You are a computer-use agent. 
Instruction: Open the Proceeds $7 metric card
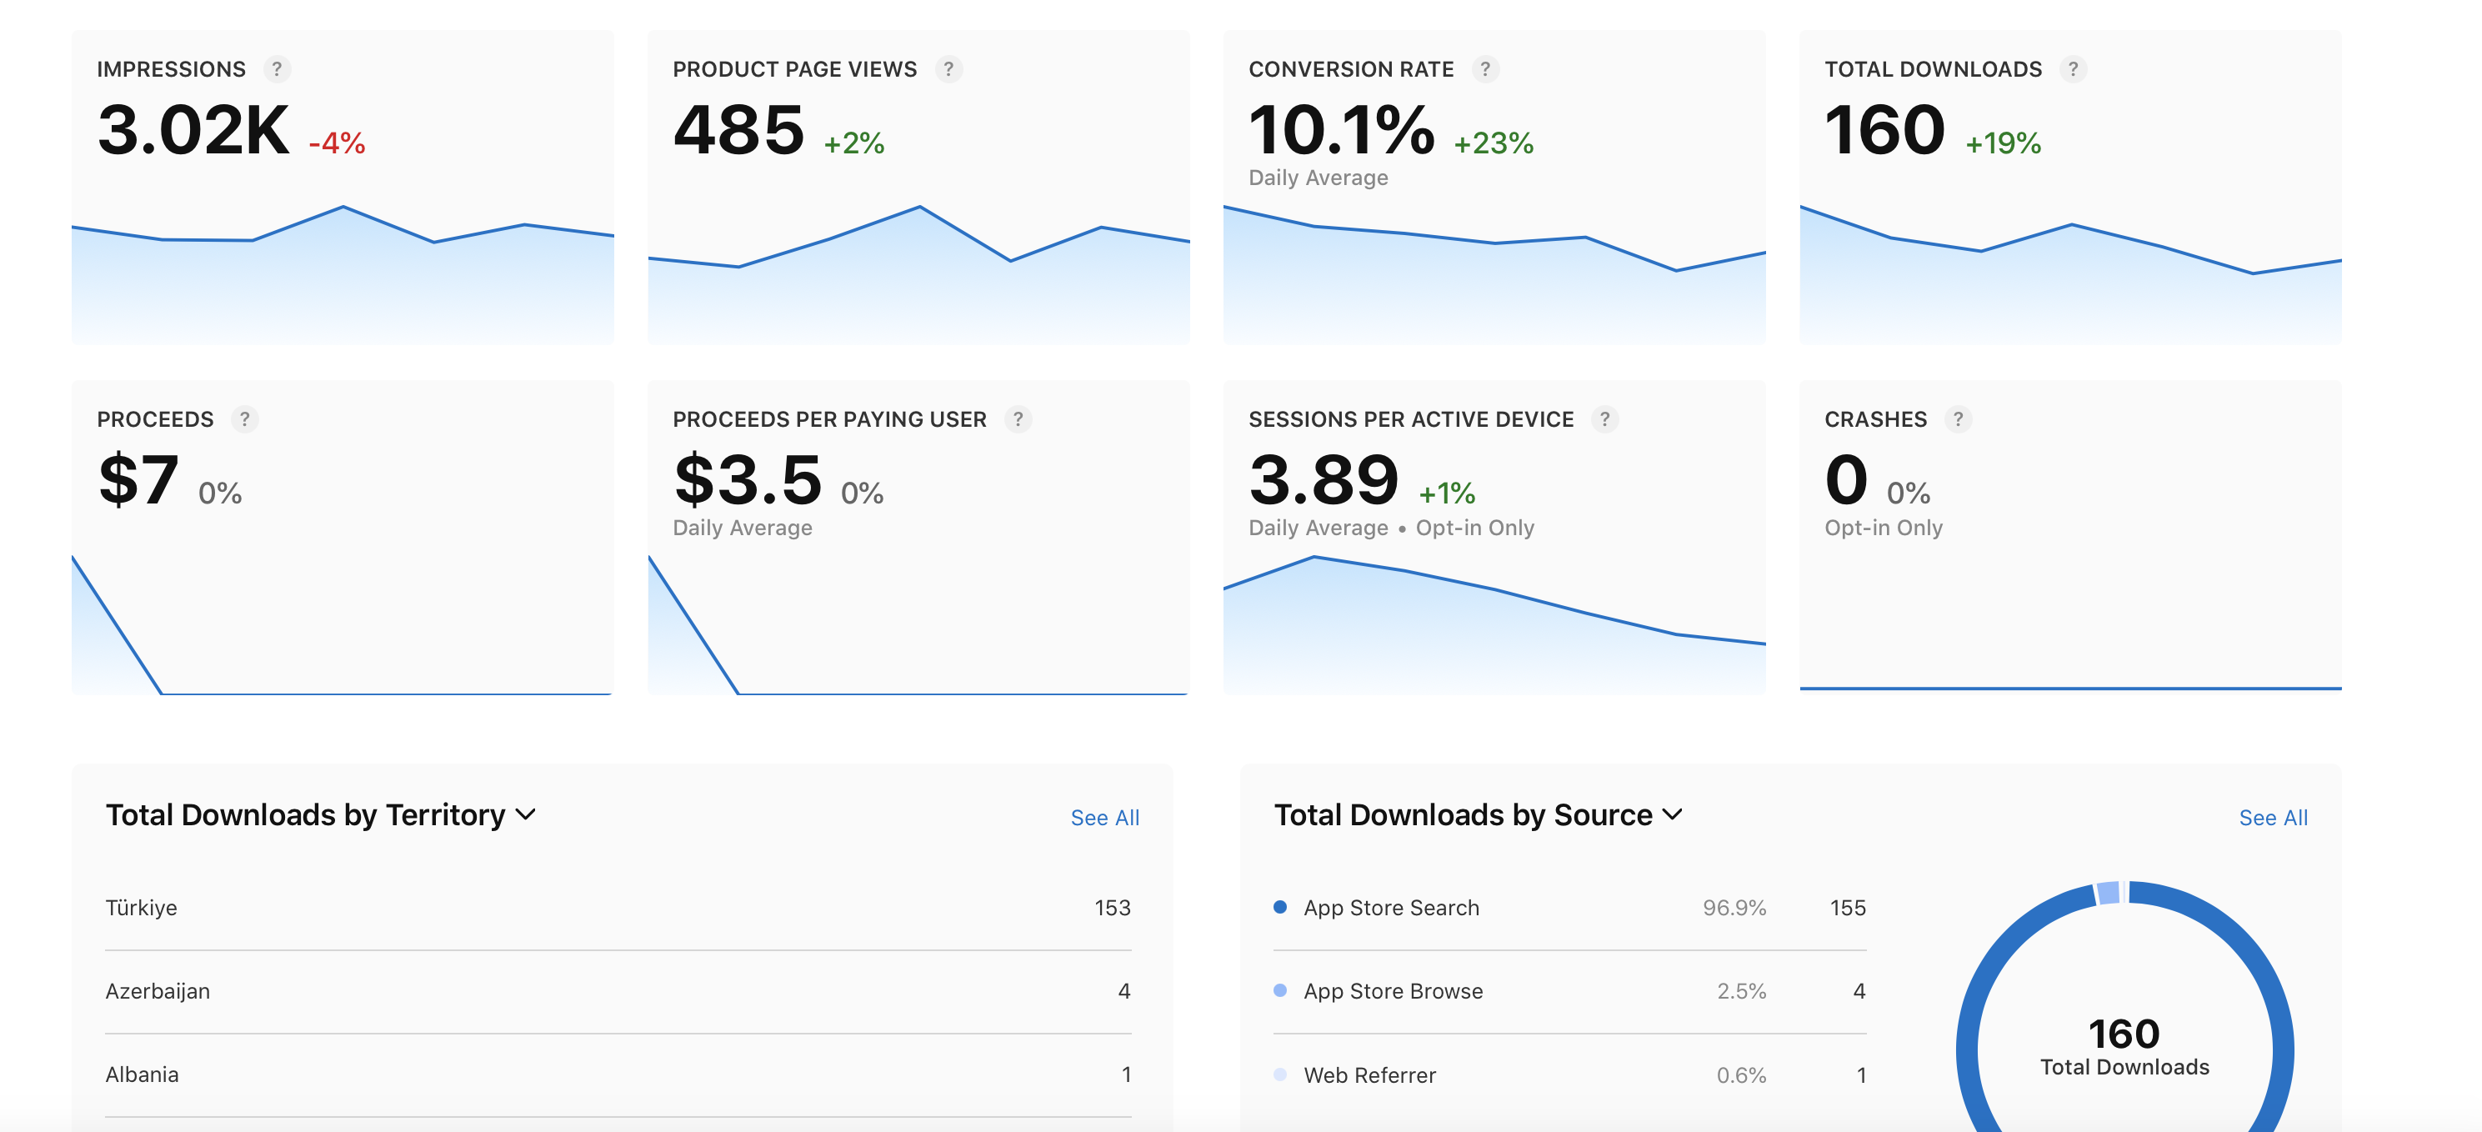coord(343,538)
